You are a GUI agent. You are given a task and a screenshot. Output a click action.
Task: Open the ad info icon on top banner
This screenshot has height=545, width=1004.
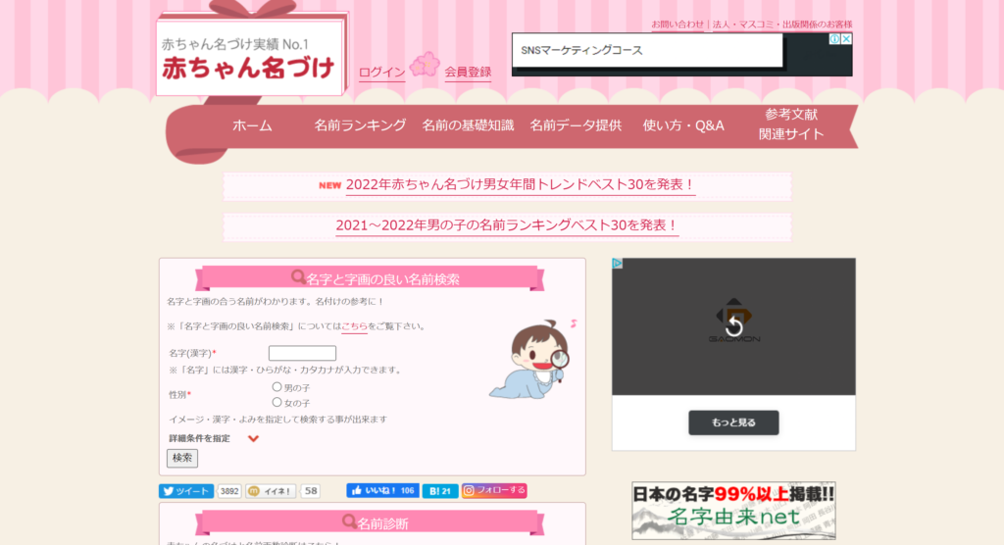(834, 39)
